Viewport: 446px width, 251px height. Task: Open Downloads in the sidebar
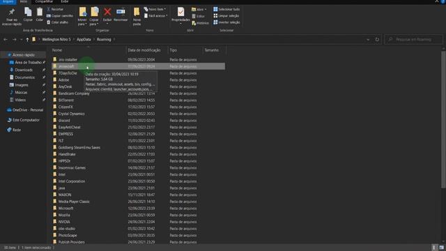tap(24, 70)
